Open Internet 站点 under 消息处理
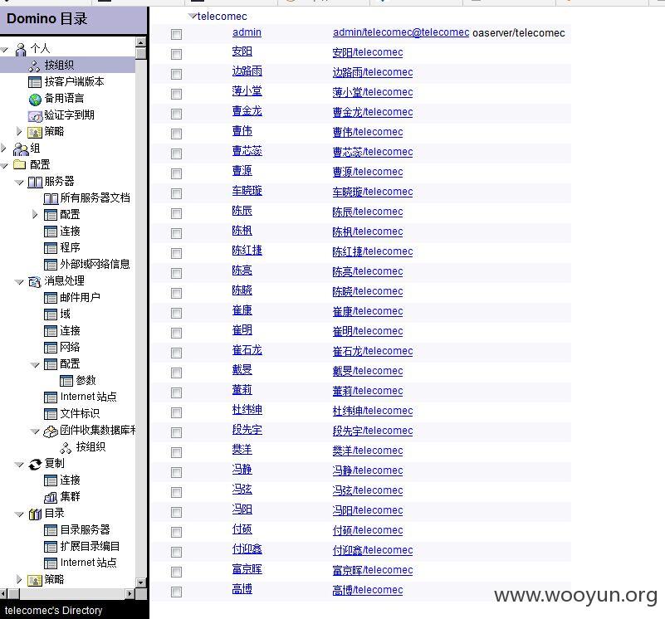 click(88, 397)
